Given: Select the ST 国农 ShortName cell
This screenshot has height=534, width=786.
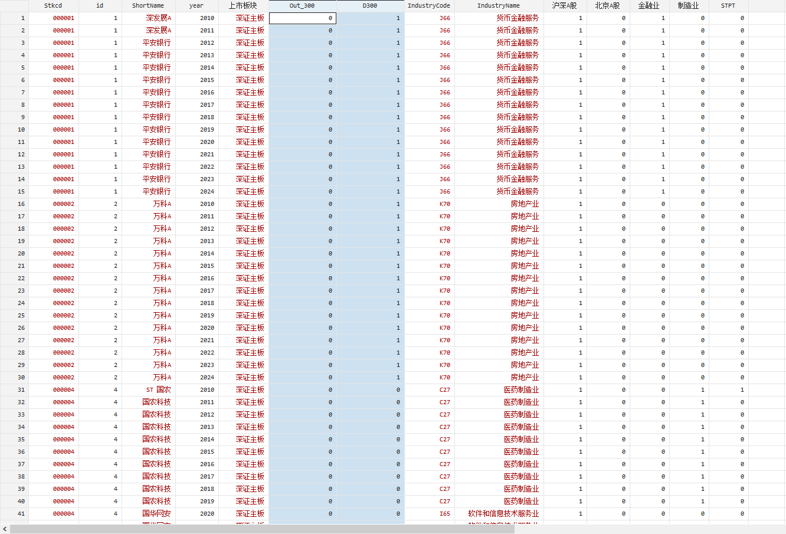Looking at the screenshot, I should point(158,390).
